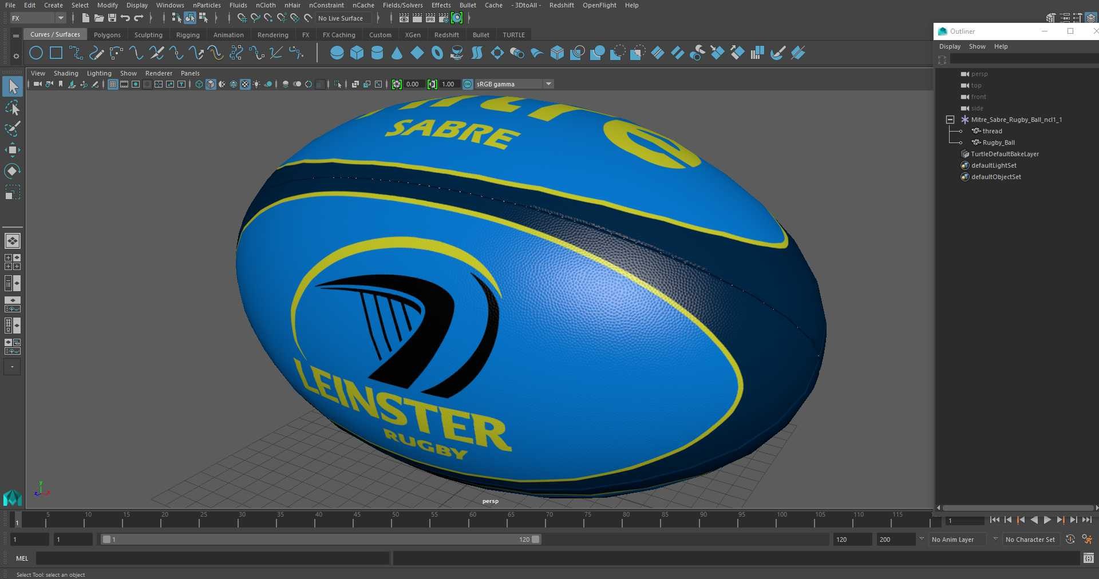Image resolution: width=1099 pixels, height=579 pixels.
Task: Activate the Paint selection tool
Action: pos(13,129)
